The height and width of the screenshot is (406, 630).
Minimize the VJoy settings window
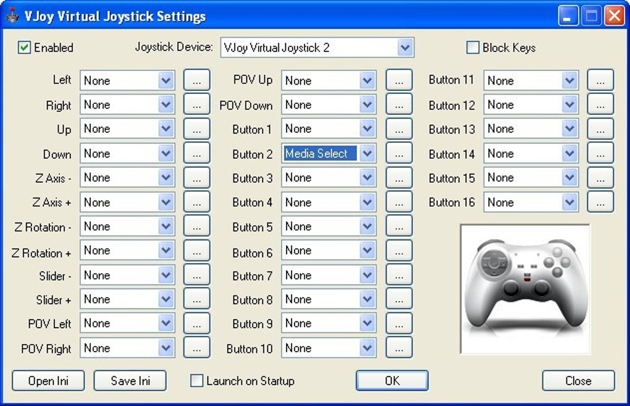pyautogui.click(x=568, y=16)
